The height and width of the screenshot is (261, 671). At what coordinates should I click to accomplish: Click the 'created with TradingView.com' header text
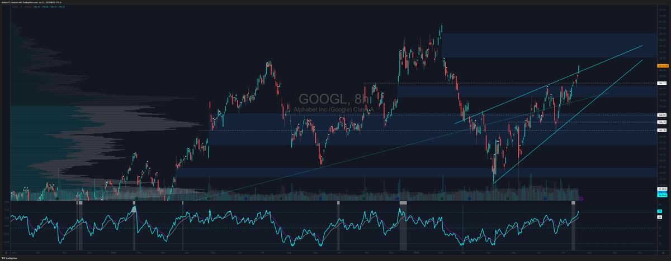31,3
